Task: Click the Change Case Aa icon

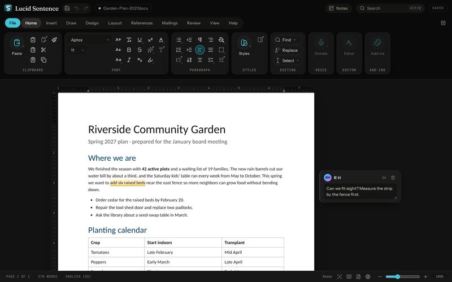Action: click(118, 60)
